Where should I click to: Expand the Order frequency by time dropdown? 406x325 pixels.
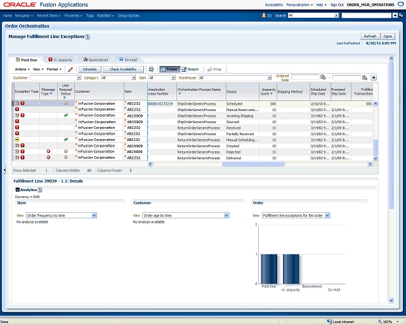point(94,216)
